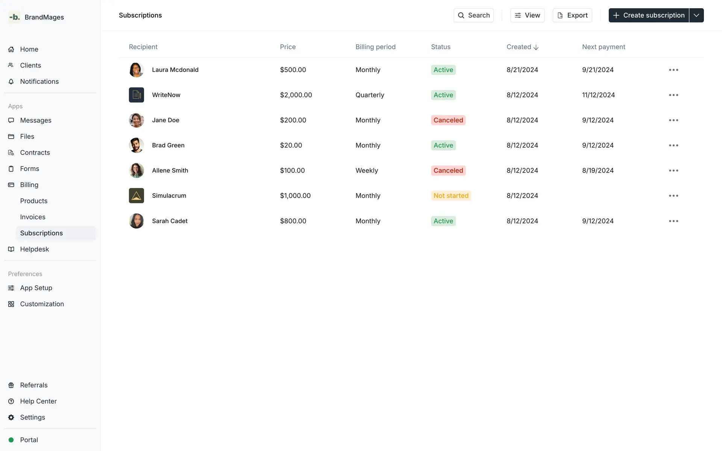This screenshot has width=722, height=451.
Task: Open the Files section via its folder icon
Action: click(x=11, y=136)
